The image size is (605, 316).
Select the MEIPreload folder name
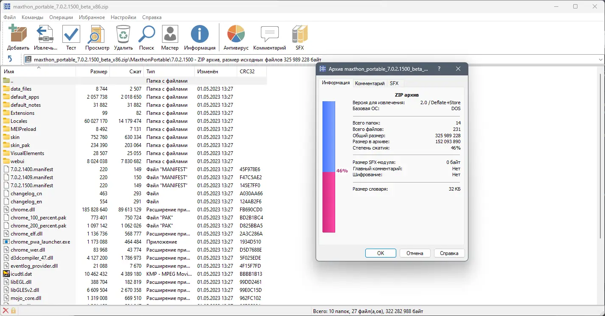(23, 129)
